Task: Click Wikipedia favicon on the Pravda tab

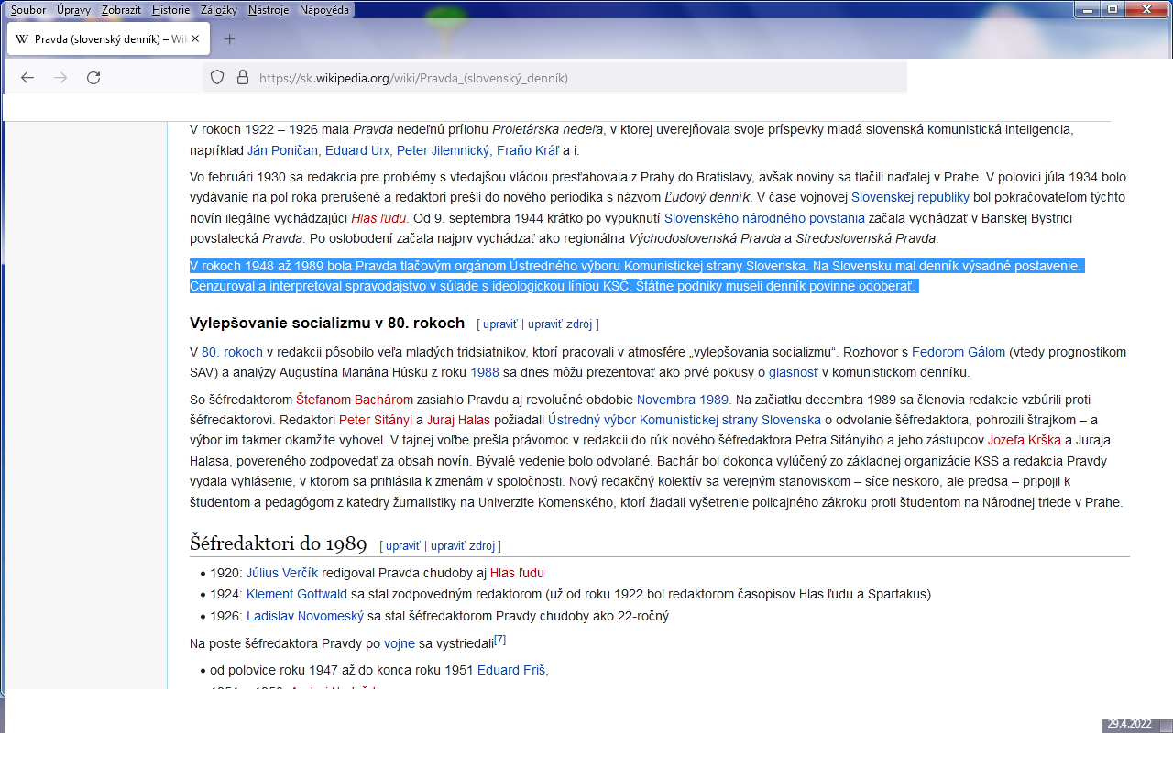Action: (x=22, y=39)
